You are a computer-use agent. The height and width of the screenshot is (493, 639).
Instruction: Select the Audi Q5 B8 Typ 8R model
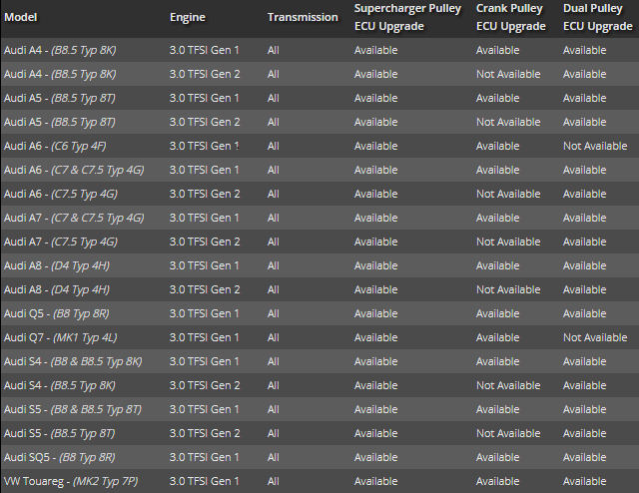coord(58,313)
